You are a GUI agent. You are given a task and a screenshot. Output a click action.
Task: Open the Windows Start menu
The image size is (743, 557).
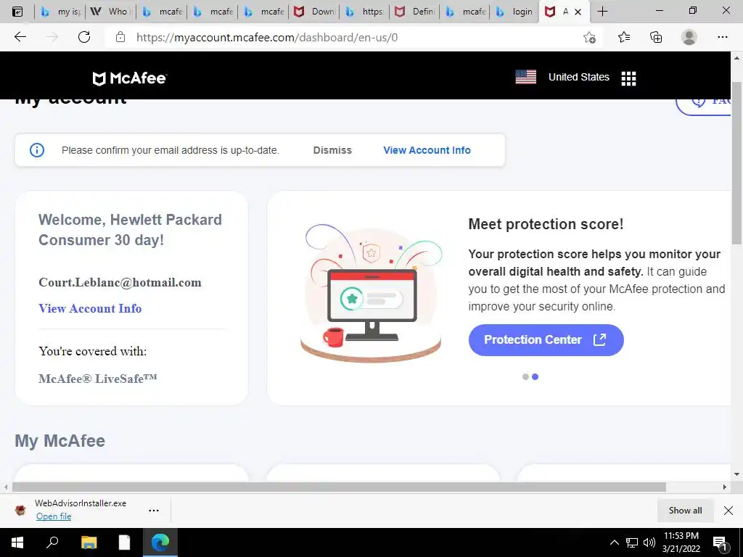click(x=17, y=542)
